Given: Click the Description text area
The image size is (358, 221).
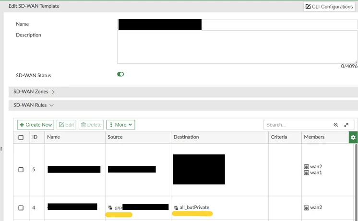Looking at the screenshot, I should pos(238,47).
